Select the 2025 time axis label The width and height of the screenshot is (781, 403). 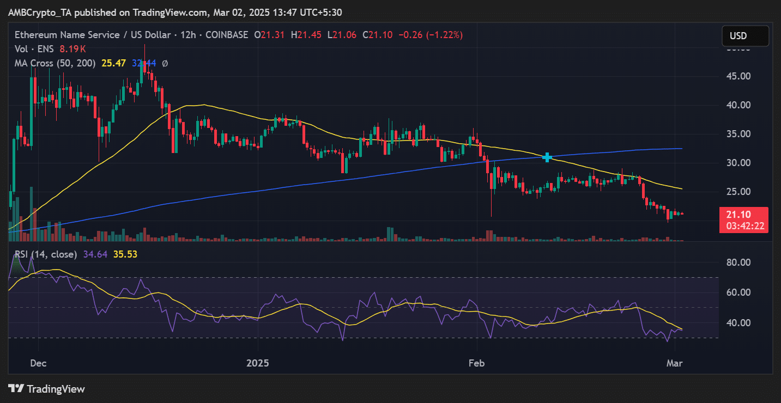(258, 362)
